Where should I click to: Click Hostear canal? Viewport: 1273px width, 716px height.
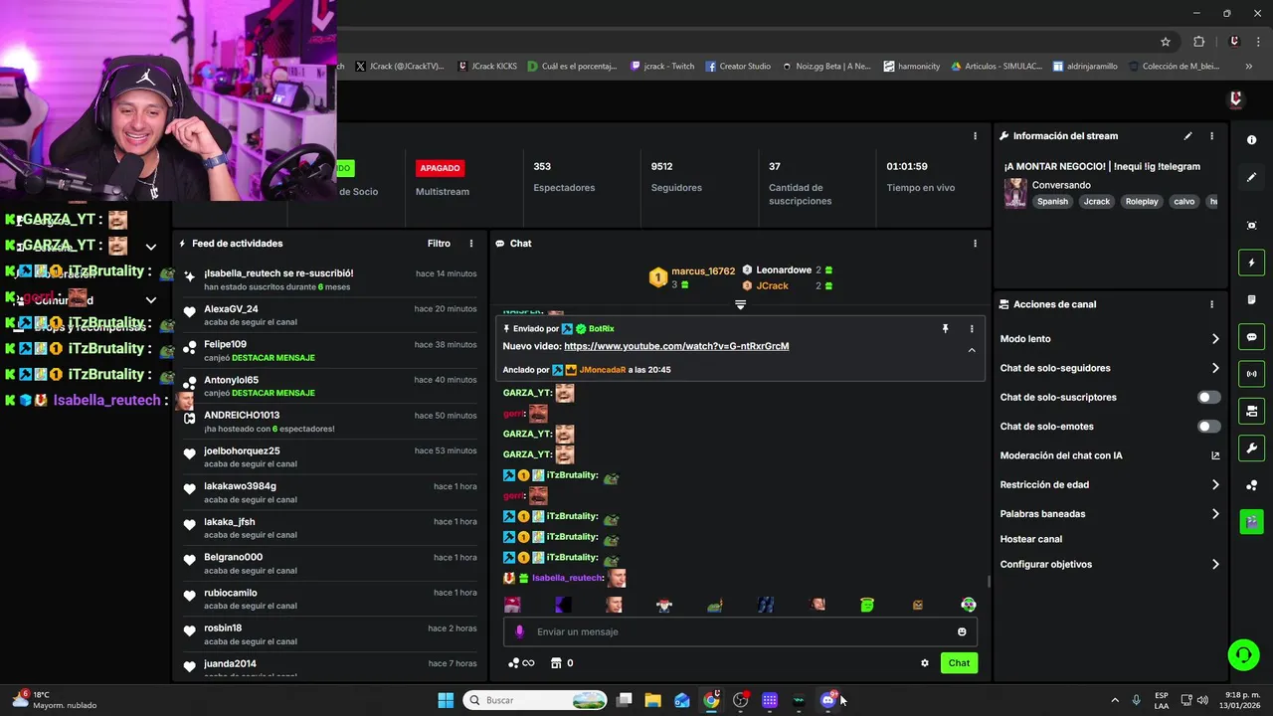(x=1030, y=539)
